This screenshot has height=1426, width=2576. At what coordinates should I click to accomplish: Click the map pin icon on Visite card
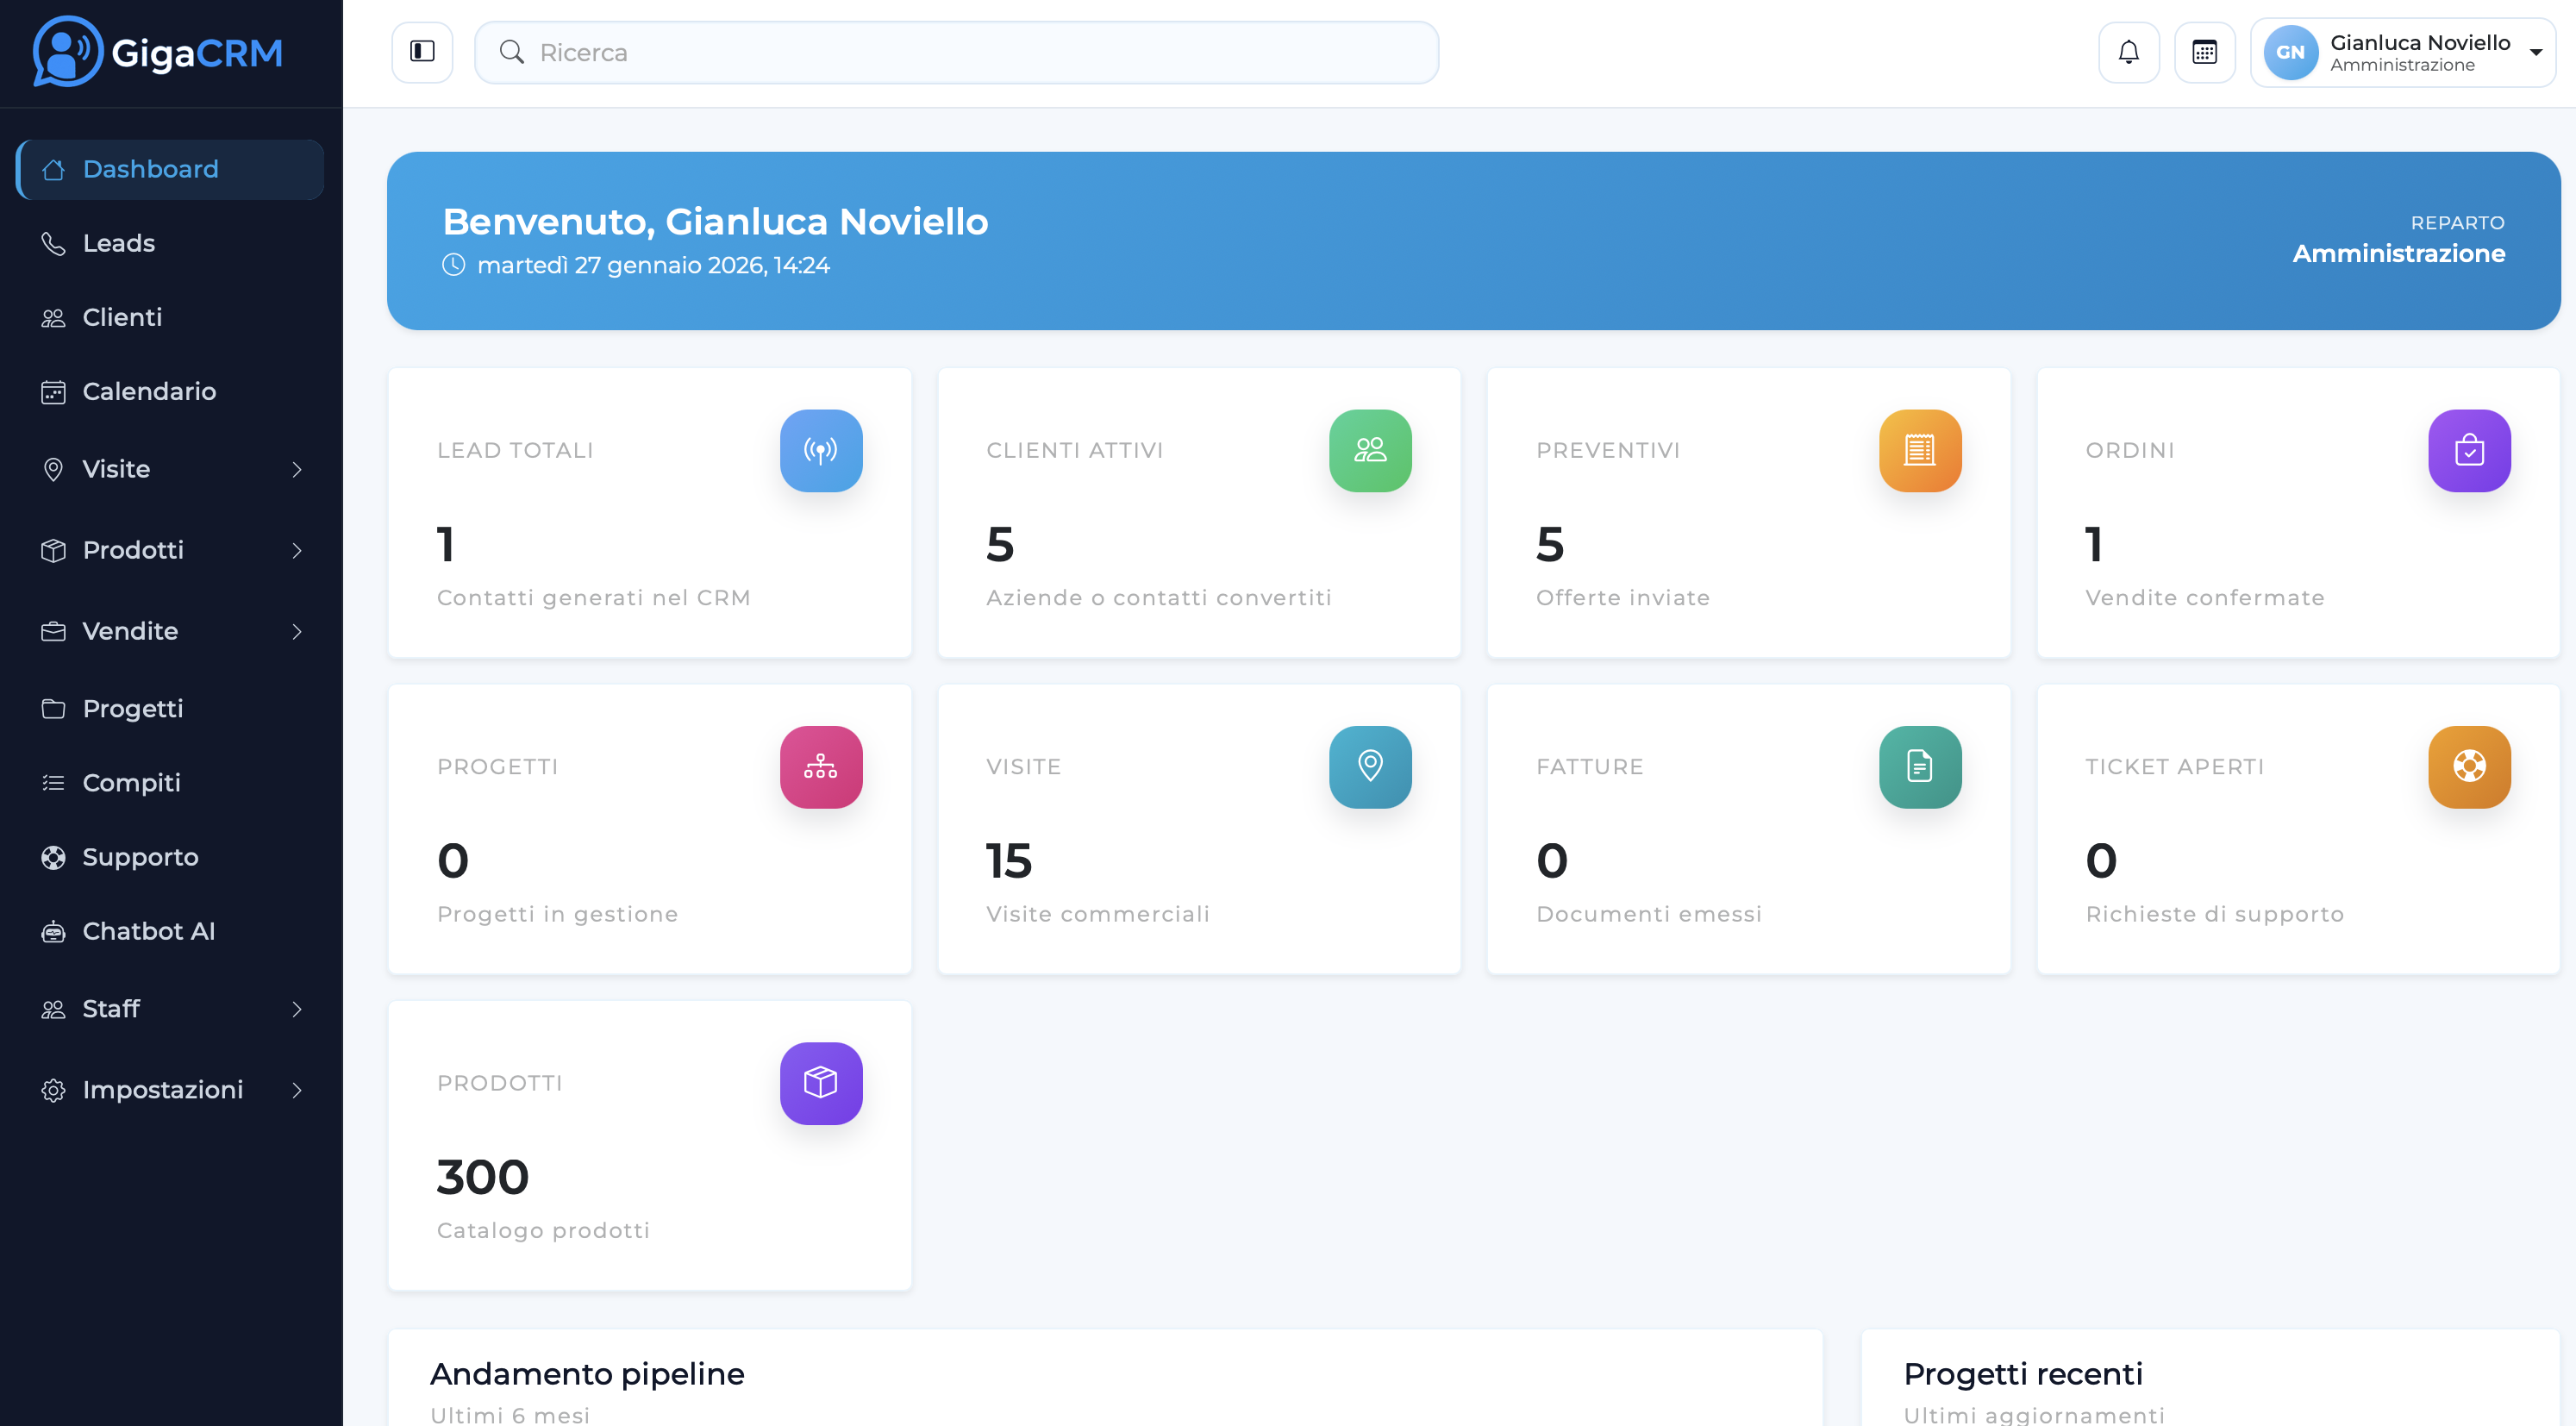point(1370,767)
